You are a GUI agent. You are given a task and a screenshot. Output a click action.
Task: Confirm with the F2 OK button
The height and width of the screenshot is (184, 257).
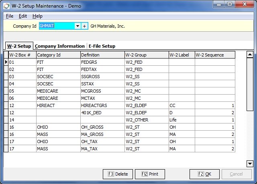(204, 174)
